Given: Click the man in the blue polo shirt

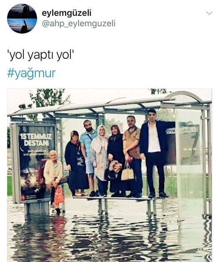Looking at the screenshot, I should [88, 155].
